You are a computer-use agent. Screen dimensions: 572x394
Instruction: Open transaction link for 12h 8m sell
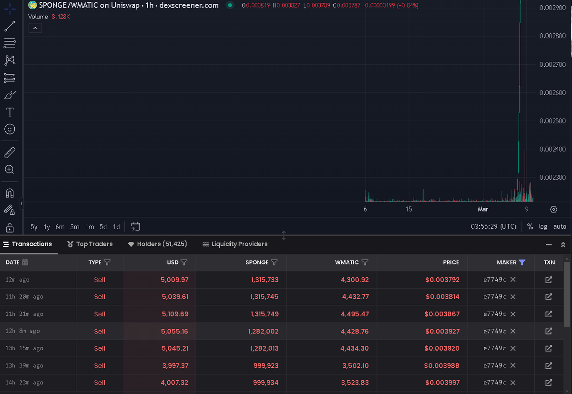pyautogui.click(x=549, y=331)
